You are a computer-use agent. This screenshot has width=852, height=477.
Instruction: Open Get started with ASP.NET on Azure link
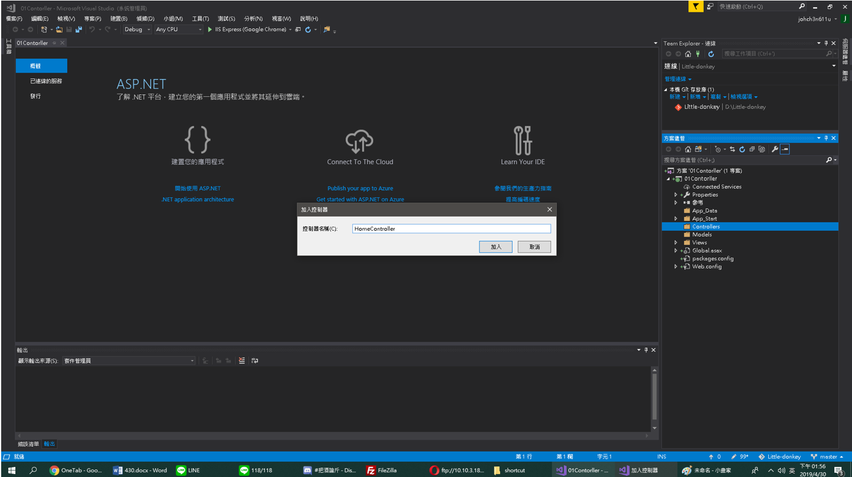(x=360, y=200)
